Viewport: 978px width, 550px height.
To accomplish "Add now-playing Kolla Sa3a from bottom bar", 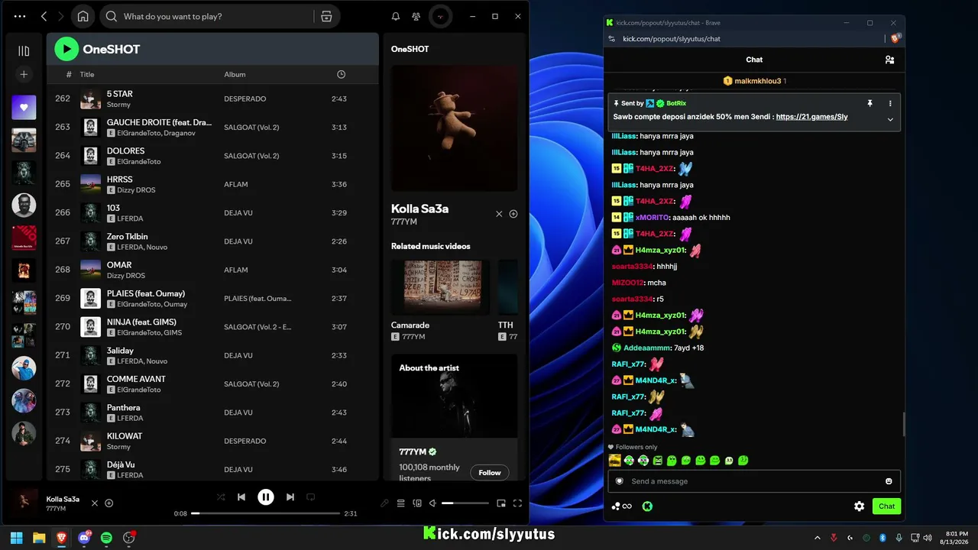I will [109, 503].
